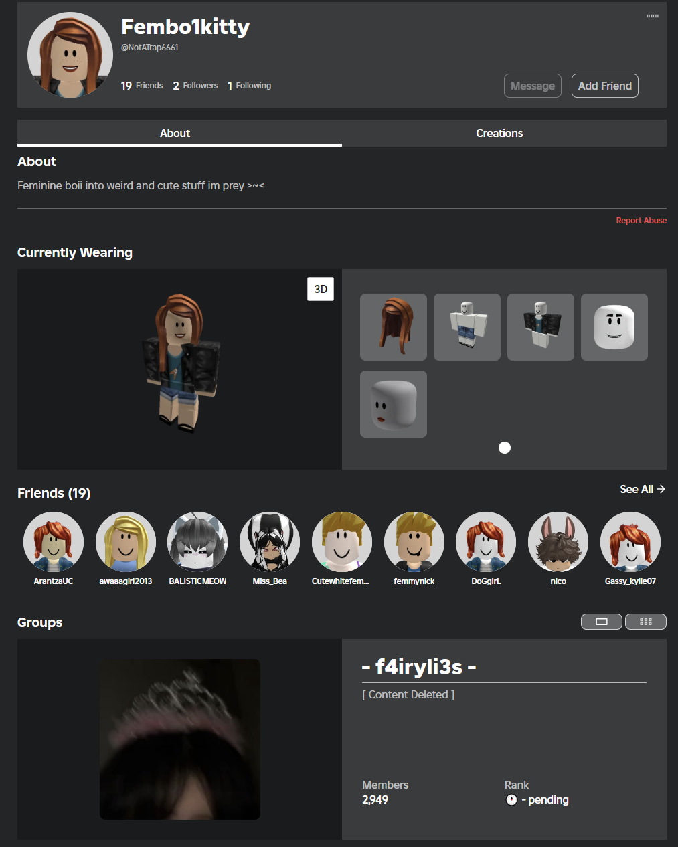678x847 pixels.
Task: Select the white and blue shirt item
Action: tap(467, 327)
